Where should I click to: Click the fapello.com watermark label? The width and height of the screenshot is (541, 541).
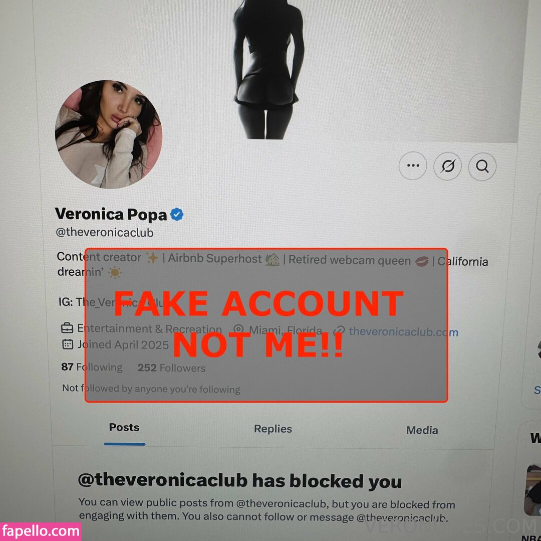coord(41,531)
